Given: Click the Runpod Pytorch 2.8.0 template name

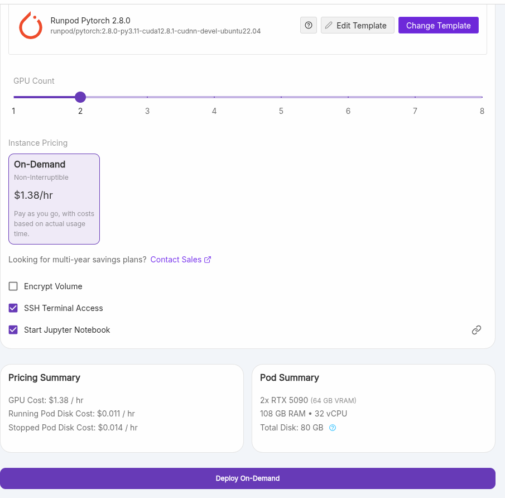Looking at the screenshot, I should pyautogui.click(x=90, y=21).
